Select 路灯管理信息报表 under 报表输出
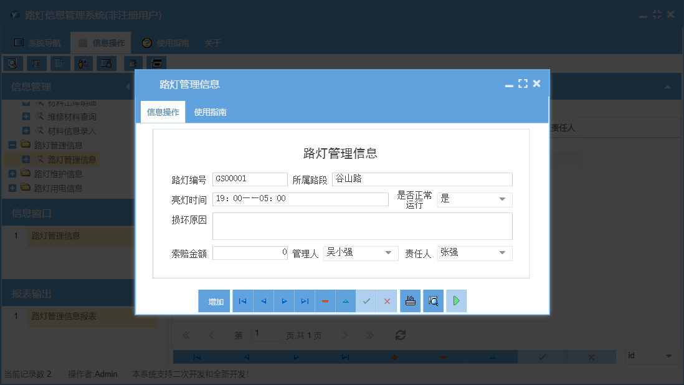684x385 pixels. pos(65,317)
